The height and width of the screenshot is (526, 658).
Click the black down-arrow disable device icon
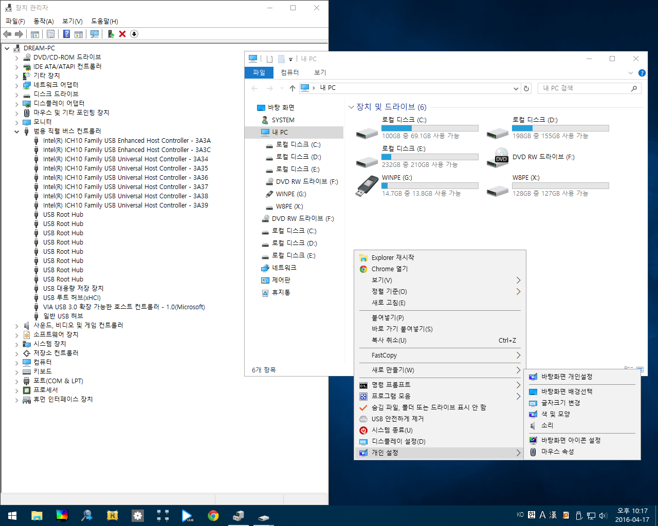tap(134, 34)
